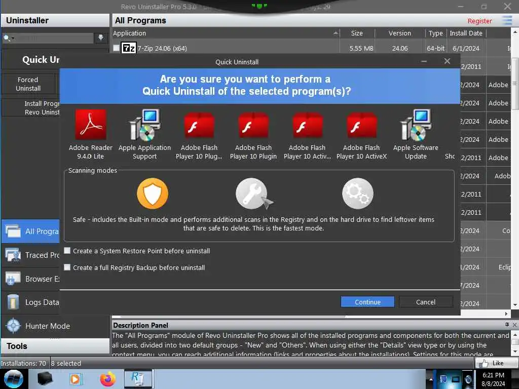Click the Adobe Flash Player 10 ActiveX icon
The width and height of the screenshot is (519, 389).
[361, 125]
